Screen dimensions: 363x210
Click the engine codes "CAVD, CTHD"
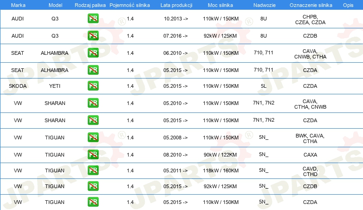pyautogui.click(x=310, y=171)
